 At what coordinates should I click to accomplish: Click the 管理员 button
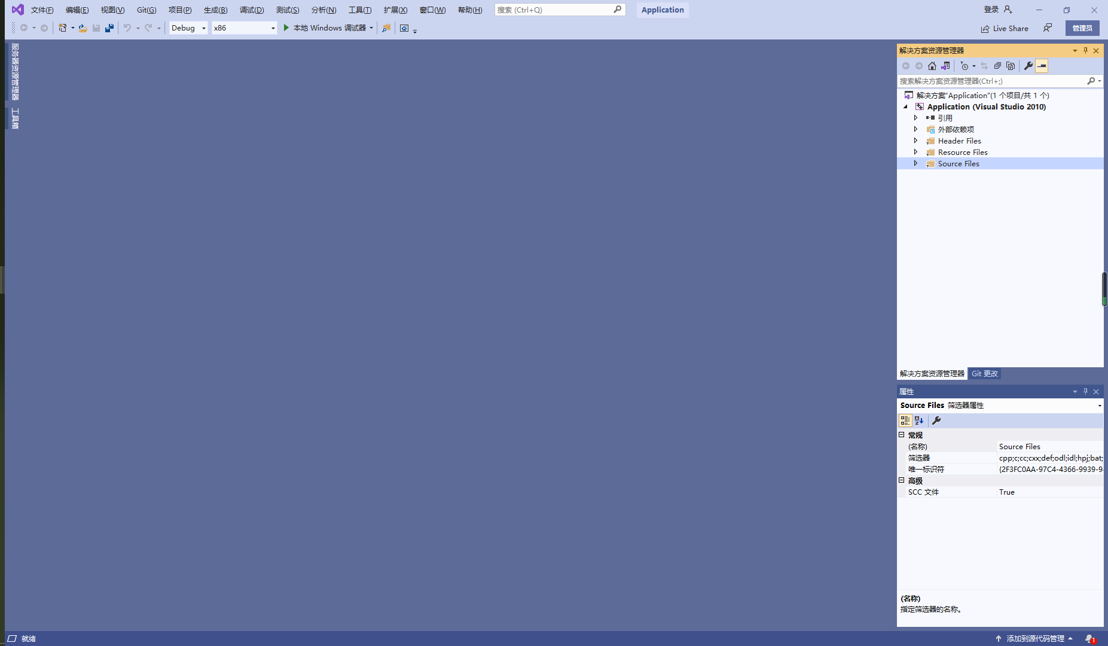click(1082, 28)
